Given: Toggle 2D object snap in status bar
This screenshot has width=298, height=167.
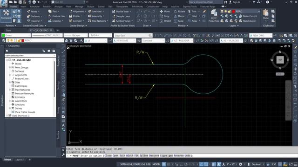Looking at the screenshot, I should 206,164.
